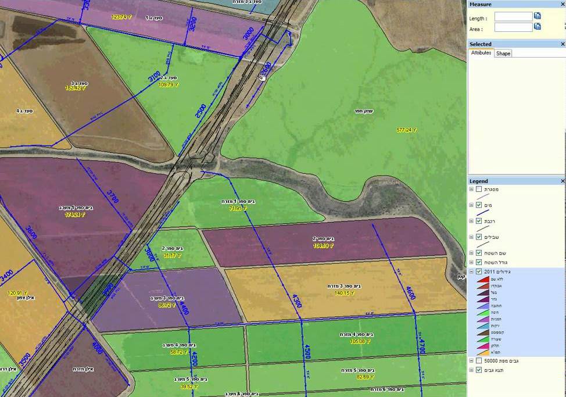Disable the תצא גבים layer checkbox

tap(479, 370)
